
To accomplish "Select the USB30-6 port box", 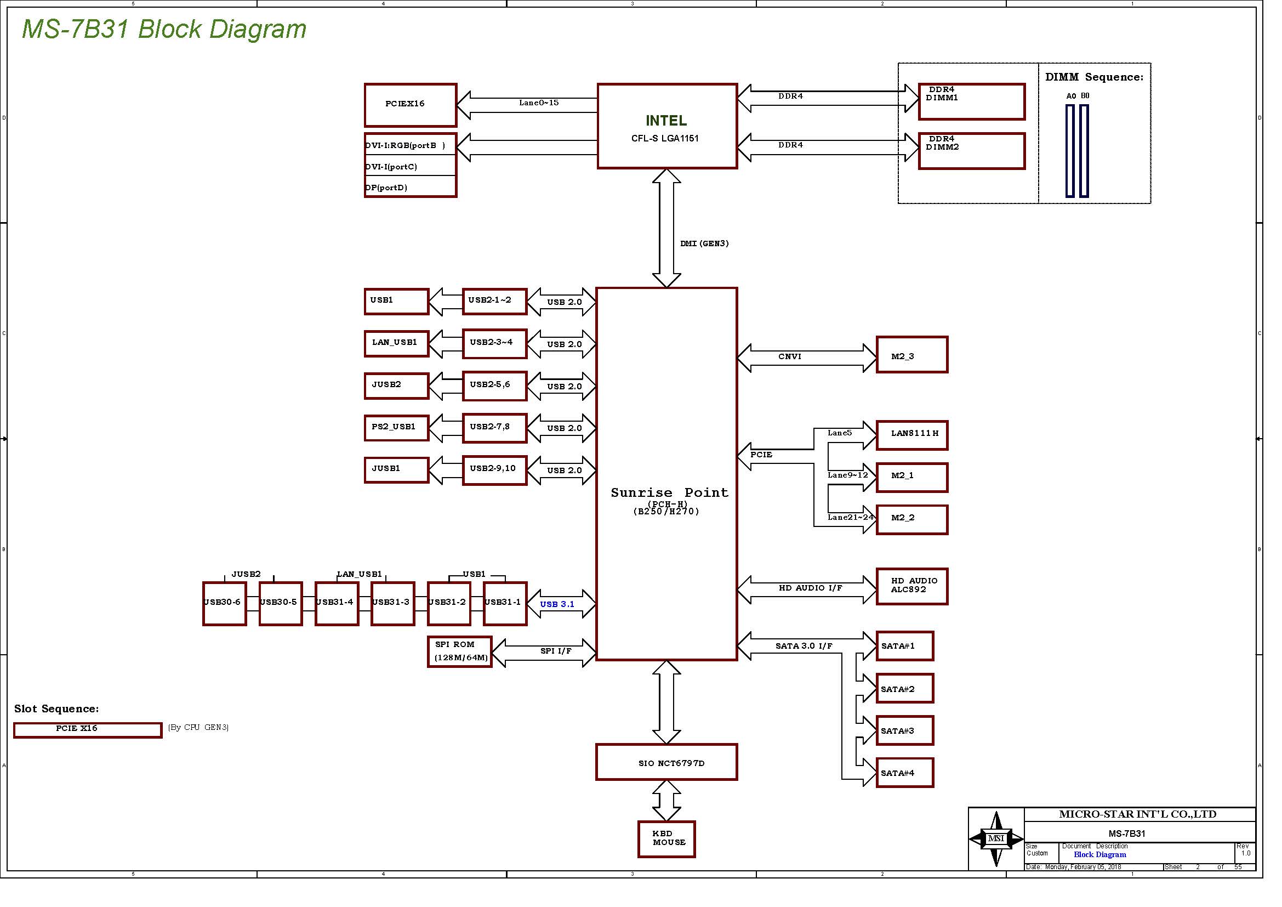I will point(225,604).
